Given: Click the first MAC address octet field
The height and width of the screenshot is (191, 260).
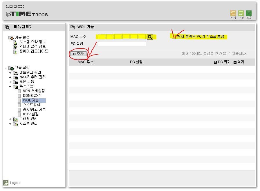Looking at the screenshot, I should click(x=102, y=37).
